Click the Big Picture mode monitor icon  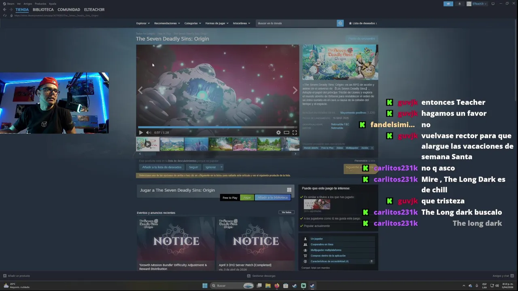tap(493, 4)
